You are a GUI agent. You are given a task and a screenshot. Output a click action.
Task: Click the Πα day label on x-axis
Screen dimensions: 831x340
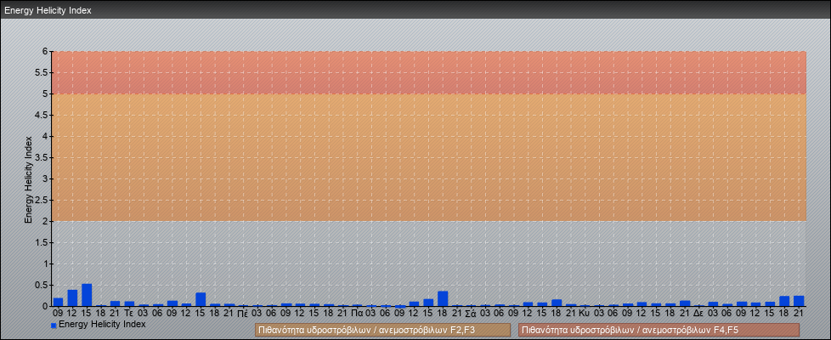[357, 313]
